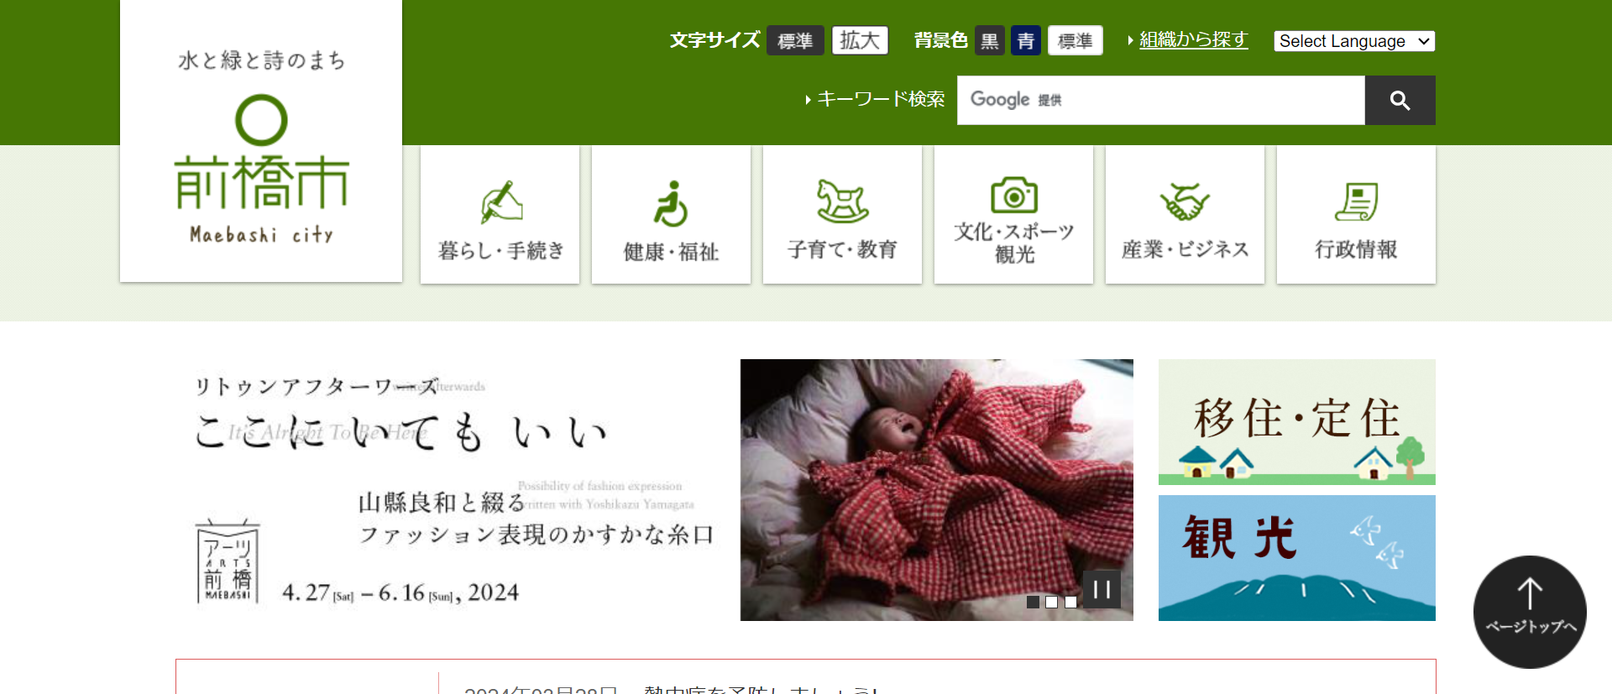Go to page top arrow button

click(1530, 612)
